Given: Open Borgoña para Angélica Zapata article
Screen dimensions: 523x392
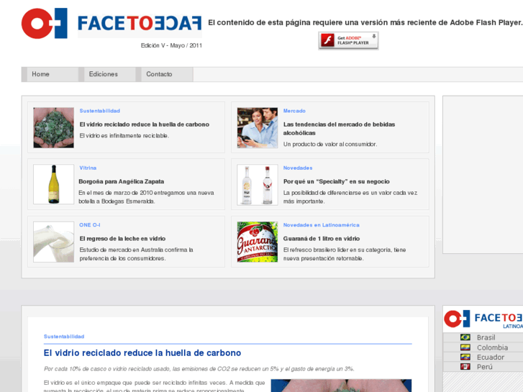Looking at the screenshot, I should [122, 181].
